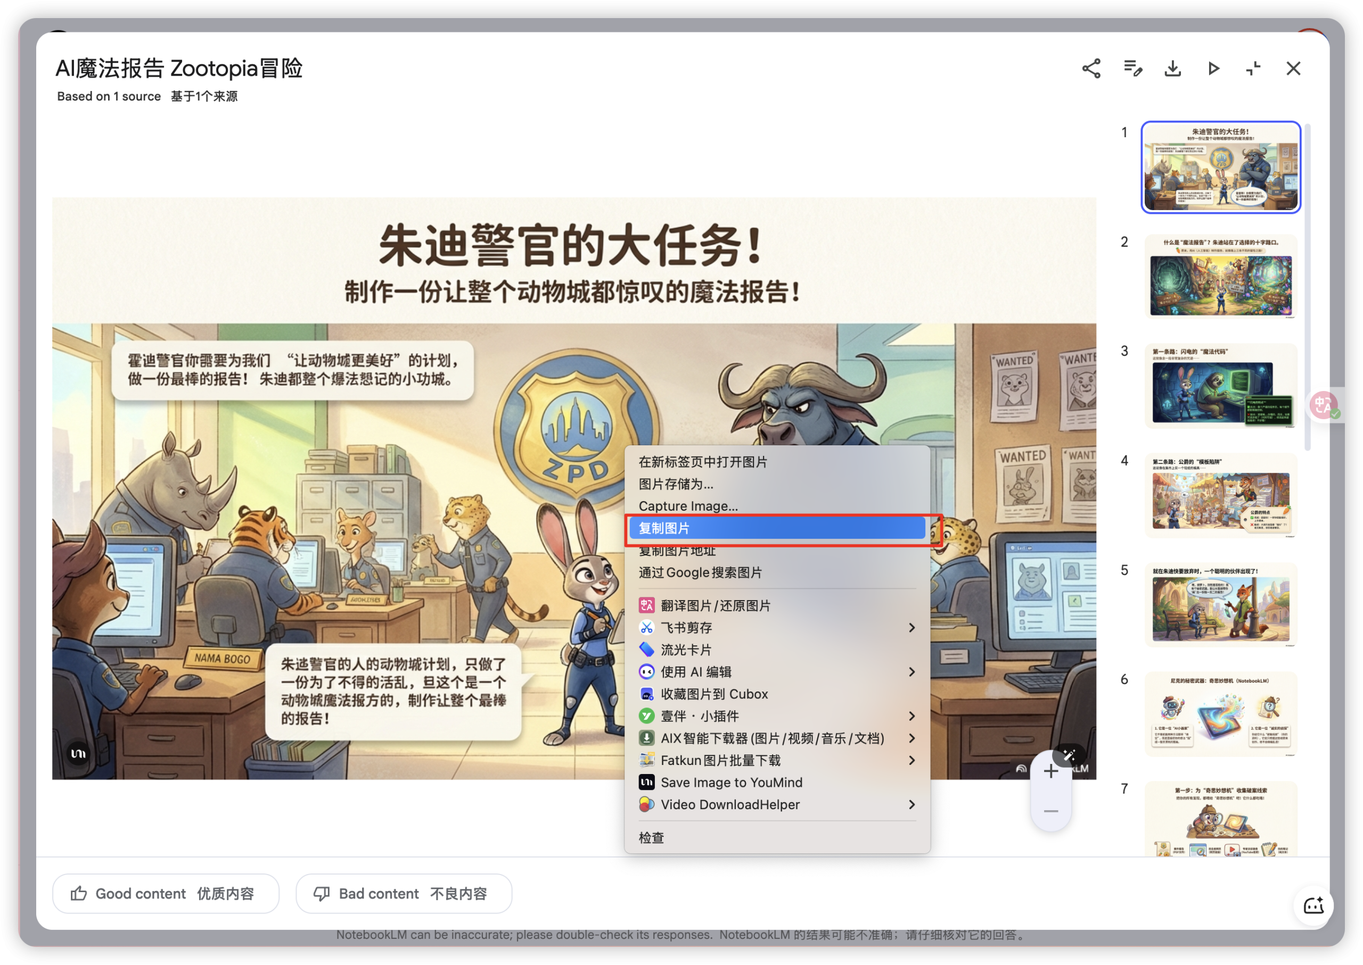Click the share icon in the top toolbar
The width and height of the screenshot is (1363, 965).
[x=1090, y=69]
